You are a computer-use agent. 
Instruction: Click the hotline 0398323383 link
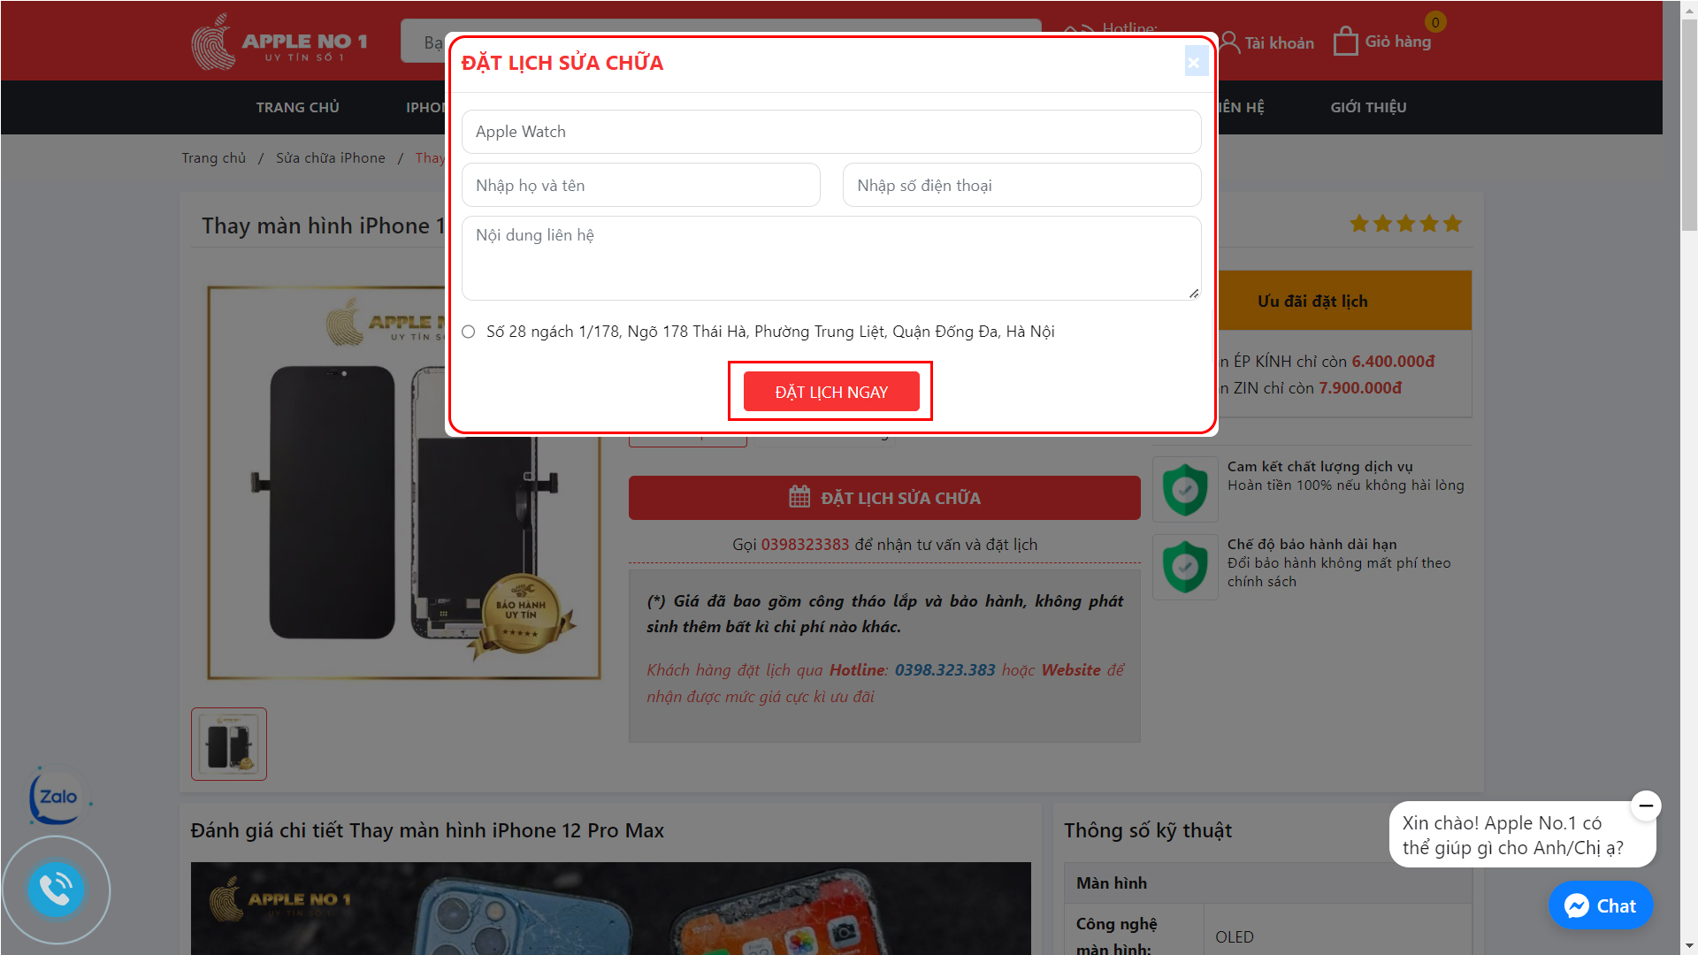[x=806, y=542]
